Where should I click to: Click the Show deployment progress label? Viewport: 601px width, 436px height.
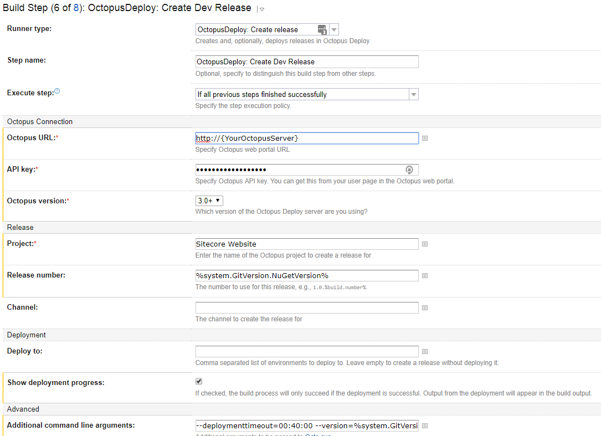[x=56, y=382]
